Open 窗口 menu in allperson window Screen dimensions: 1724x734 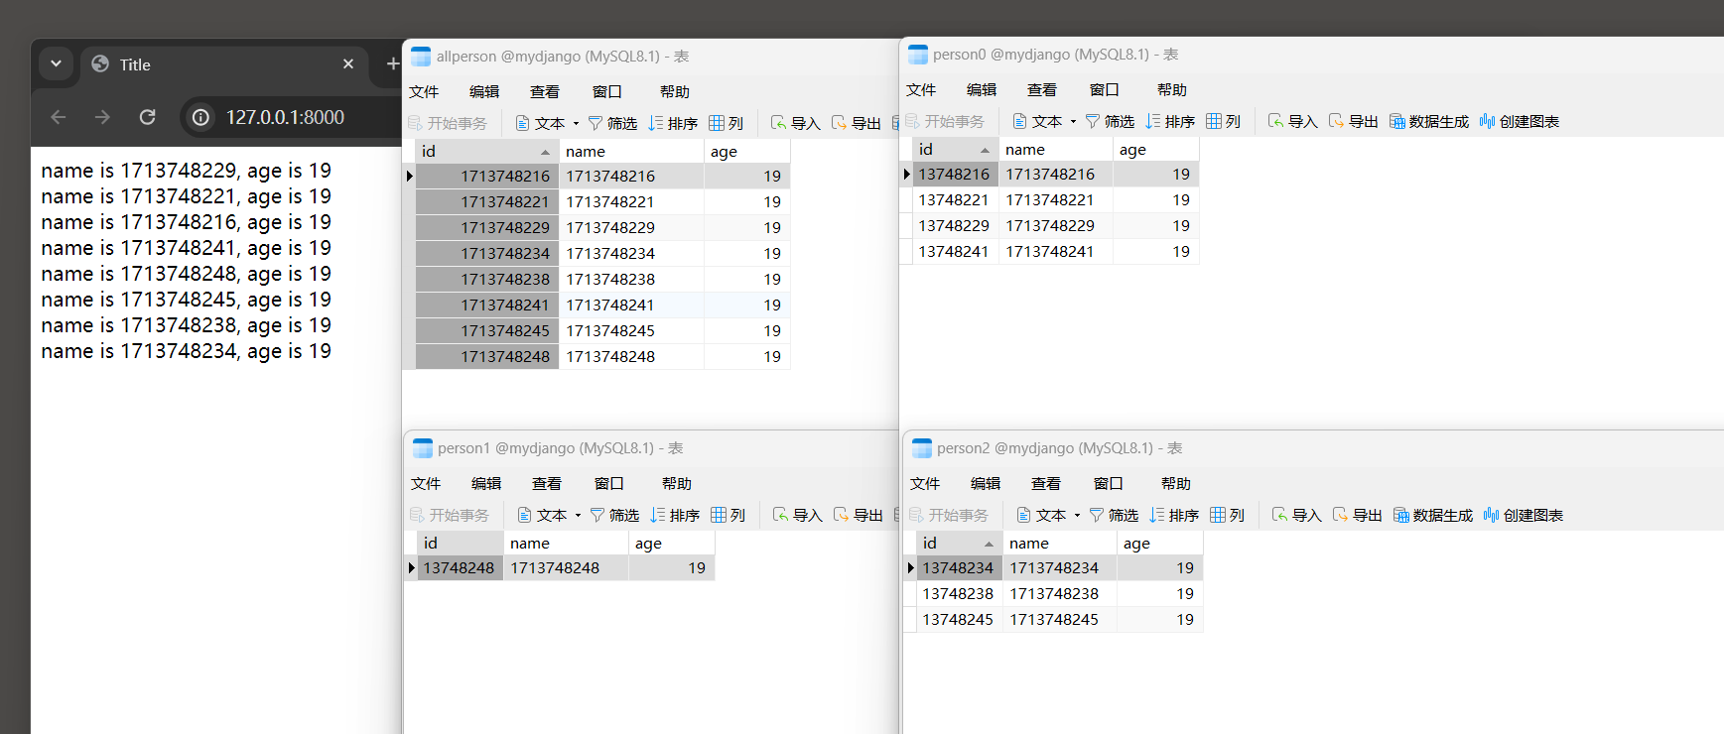point(607,91)
